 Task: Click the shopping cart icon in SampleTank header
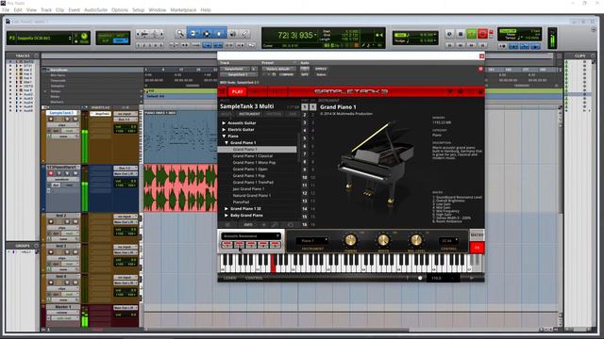point(450,92)
